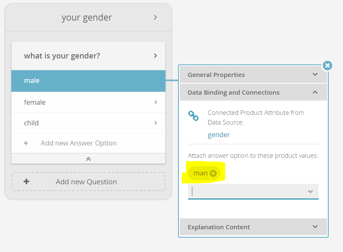
Task: Click the plus icon for new question
Action: 27,182
